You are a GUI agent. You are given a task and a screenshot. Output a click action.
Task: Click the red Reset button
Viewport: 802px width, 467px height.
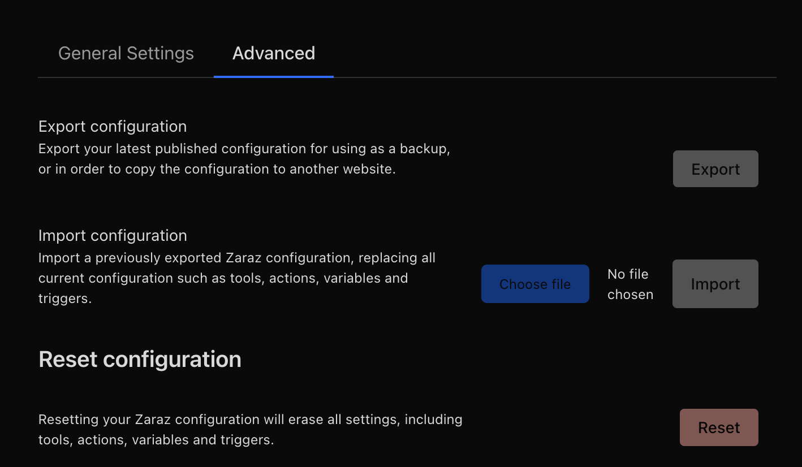[x=719, y=427]
